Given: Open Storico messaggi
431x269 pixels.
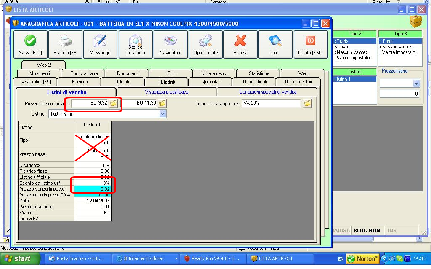Looking at the screenshot, I should point(136,44).
